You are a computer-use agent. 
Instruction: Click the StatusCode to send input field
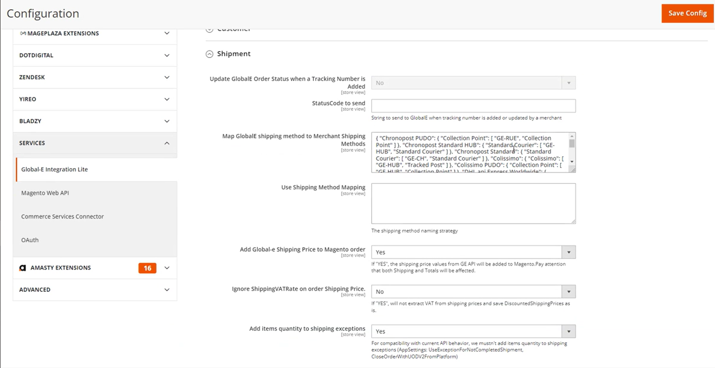(x=473, y=105)
